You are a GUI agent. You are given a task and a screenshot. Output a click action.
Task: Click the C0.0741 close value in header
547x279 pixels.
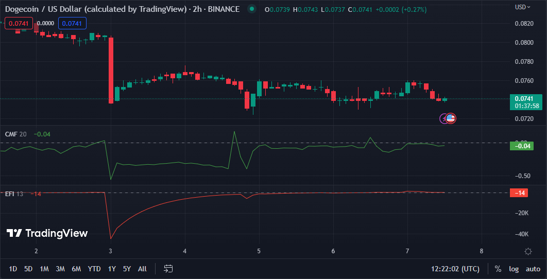click(x=360, y=10)
